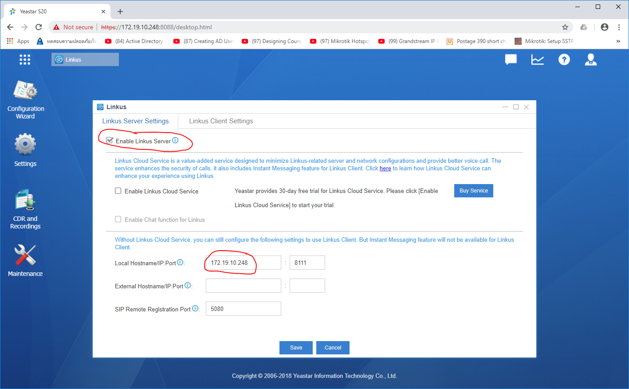629x389 pixels.
Task: Reload the page in Chrome
Action: 39,27
